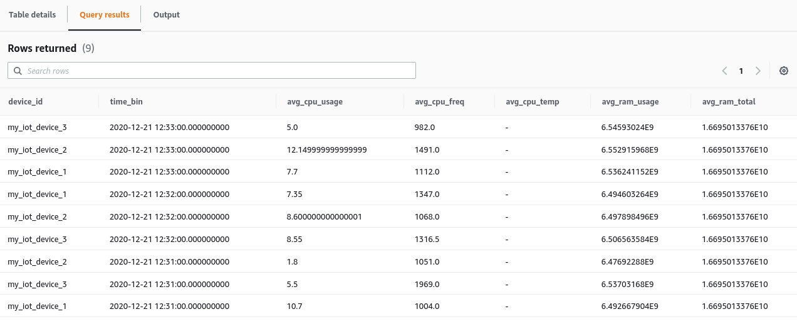Screen dimensions: 797x334
Task: Click the time_bin column header
Action: pyautogui.click(x=126, y=101)
